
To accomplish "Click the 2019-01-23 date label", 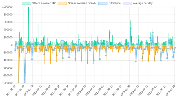I will click(11, 91).
